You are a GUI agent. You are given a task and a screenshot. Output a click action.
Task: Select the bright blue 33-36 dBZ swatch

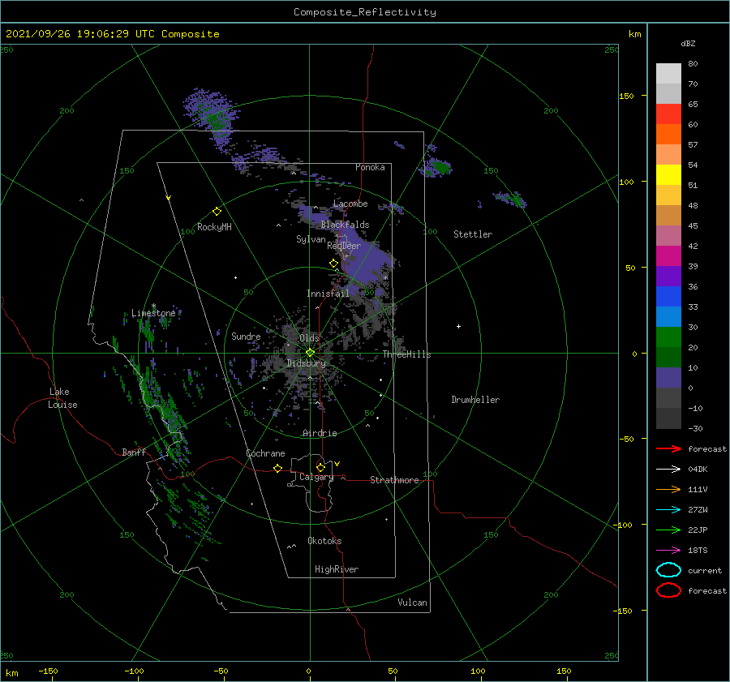(668, 297)
